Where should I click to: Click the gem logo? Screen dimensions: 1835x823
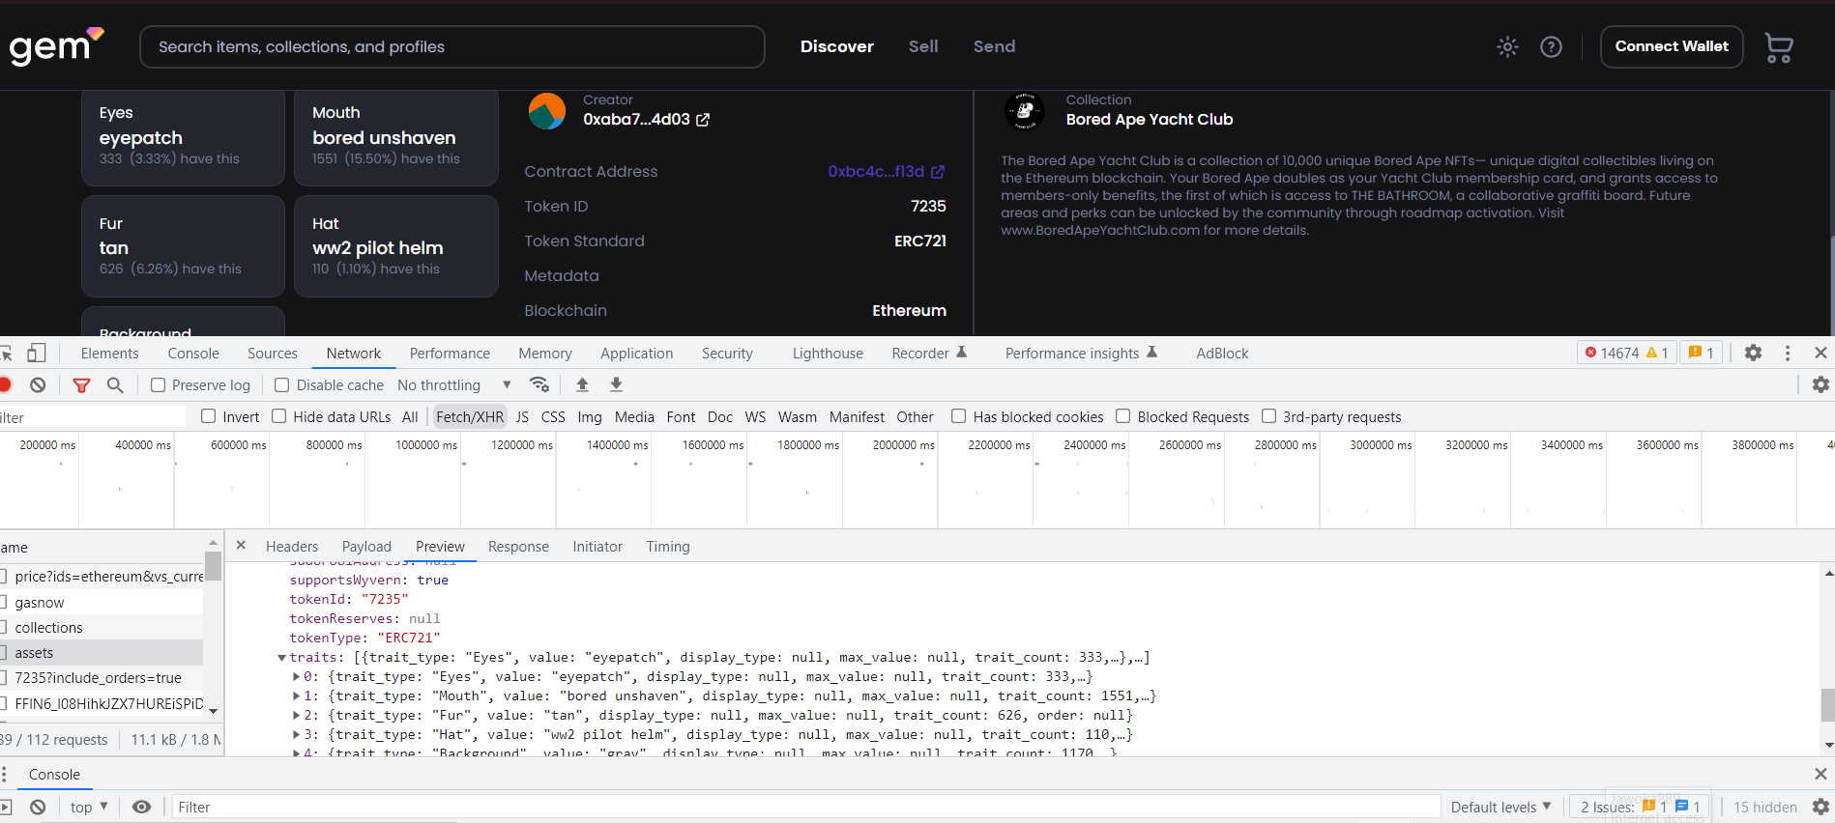coord(55,45)
